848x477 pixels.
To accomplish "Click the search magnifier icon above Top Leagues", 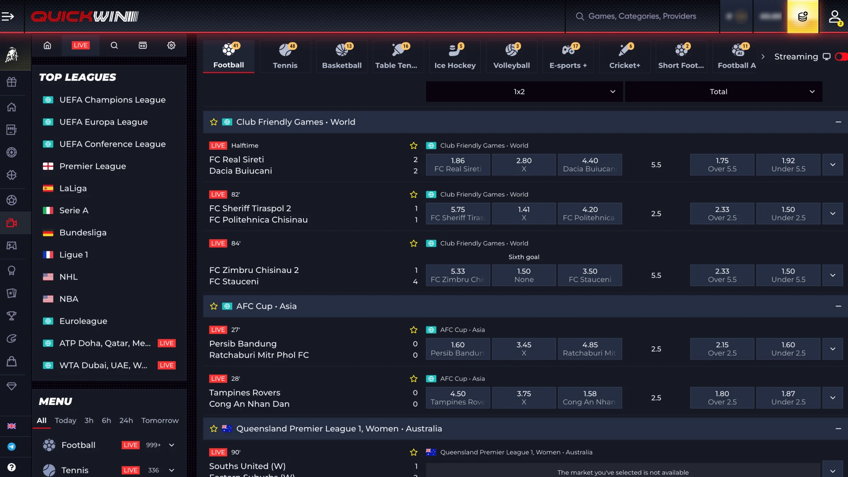I will (114, 45).
